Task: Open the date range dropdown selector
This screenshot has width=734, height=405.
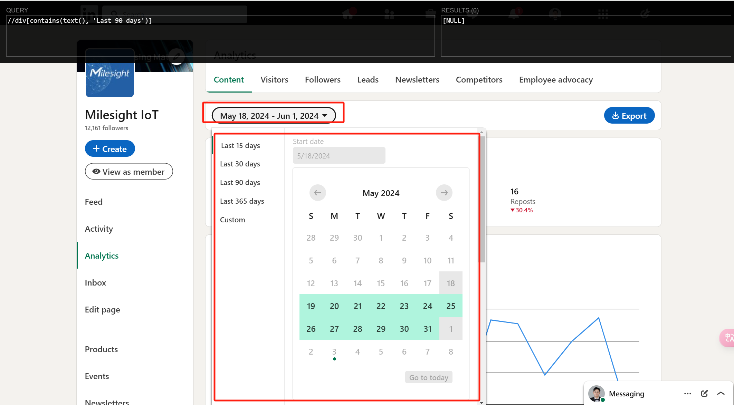Action: coord(274,116)
